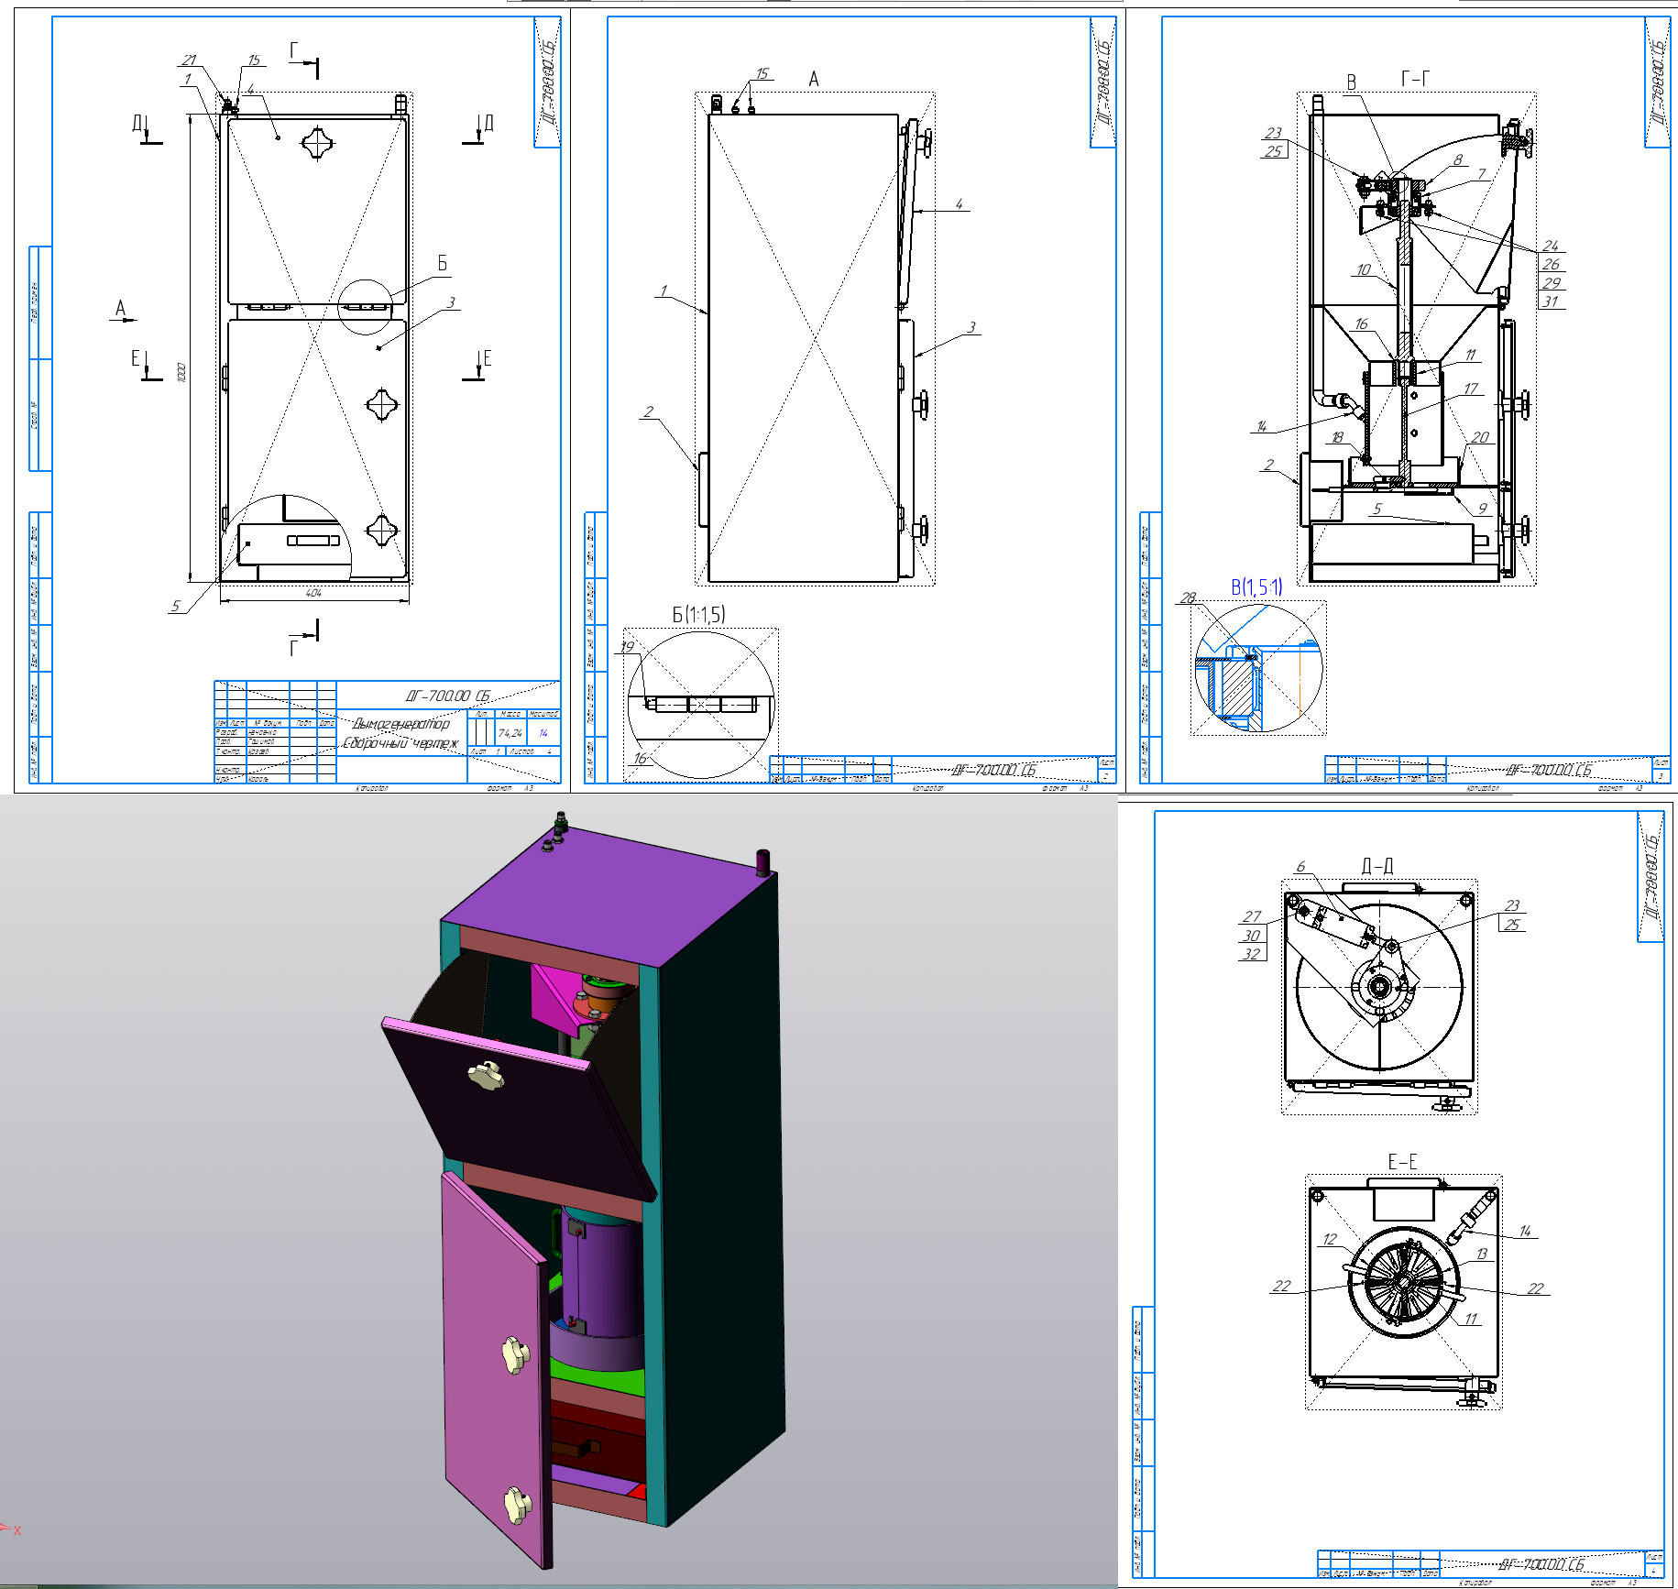Click the section title 'Е-Е' on sheet 4
1678x1589 pixels.
1402,1162
